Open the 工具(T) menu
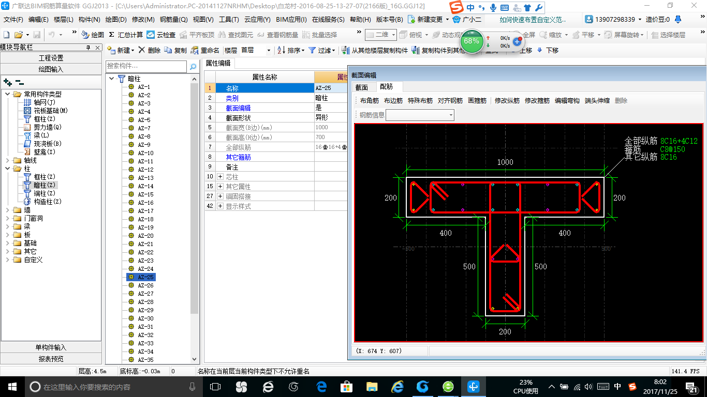 click(229, 20)
